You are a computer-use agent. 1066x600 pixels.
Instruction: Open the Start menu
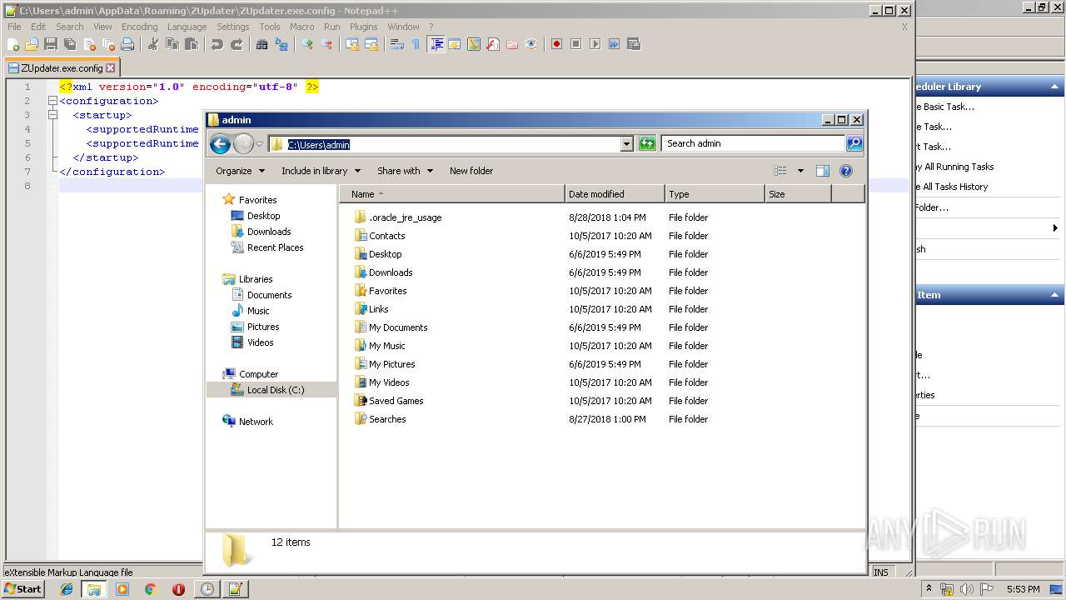tap(23, 589)
